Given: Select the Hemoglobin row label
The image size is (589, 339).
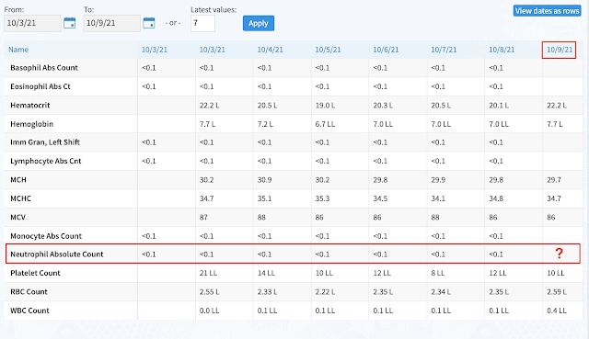Looking at the screenshot, I should tap(31, 124).
